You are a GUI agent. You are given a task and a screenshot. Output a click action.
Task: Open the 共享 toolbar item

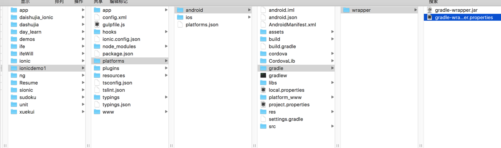(98, 2)
